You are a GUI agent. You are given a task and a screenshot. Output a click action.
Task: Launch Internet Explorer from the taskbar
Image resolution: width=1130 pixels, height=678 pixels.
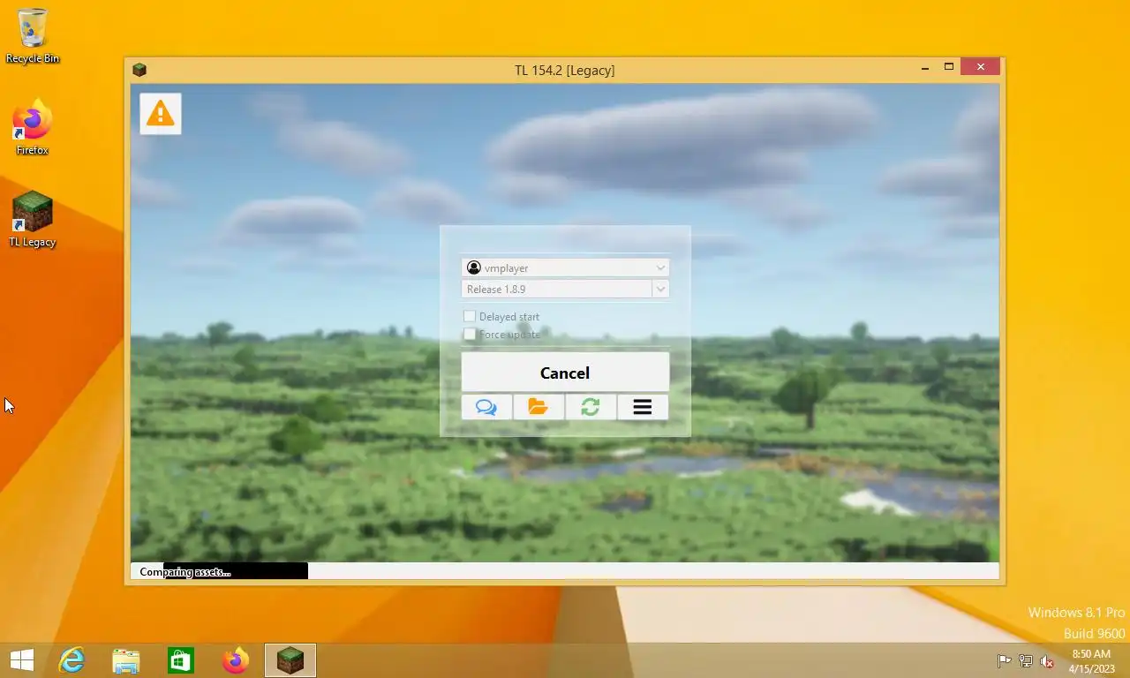tap(72, 660)
